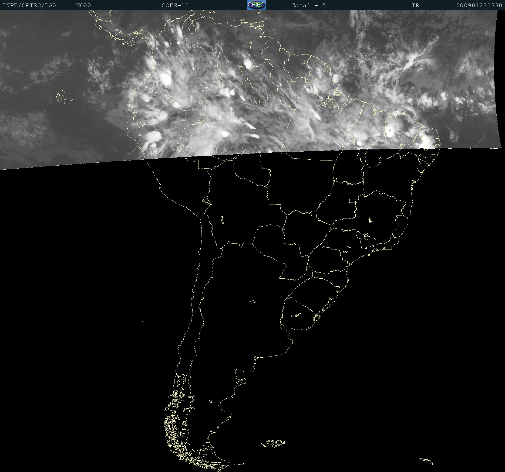Select the GOES-10 satellite label
This screenshot has height=472, width=505.
click(x=175, y=5)
